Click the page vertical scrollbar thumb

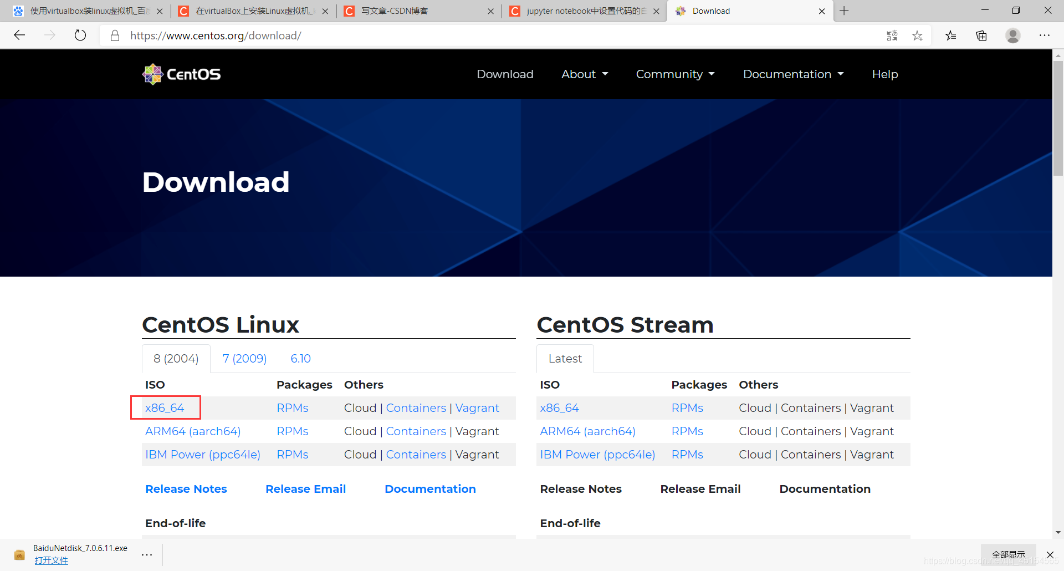tap(1058, 118)
